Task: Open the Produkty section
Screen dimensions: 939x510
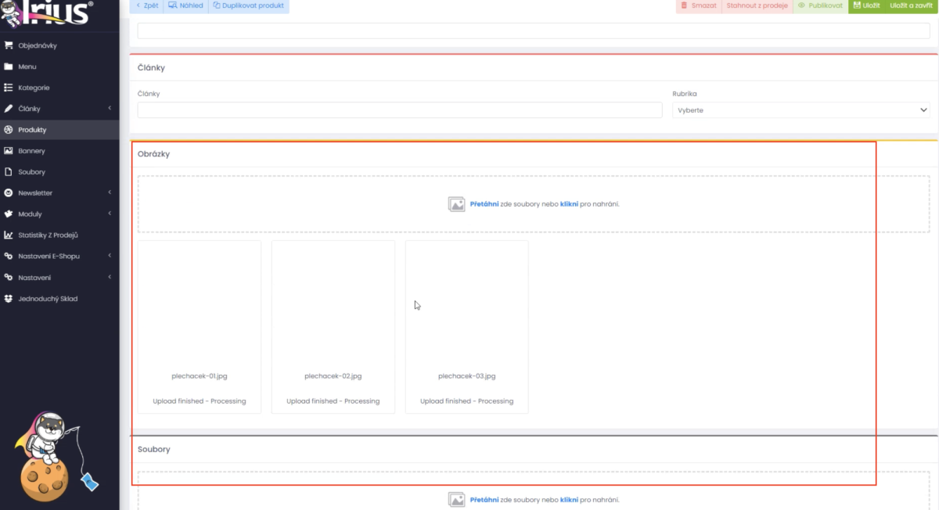Action: (59, 130)
